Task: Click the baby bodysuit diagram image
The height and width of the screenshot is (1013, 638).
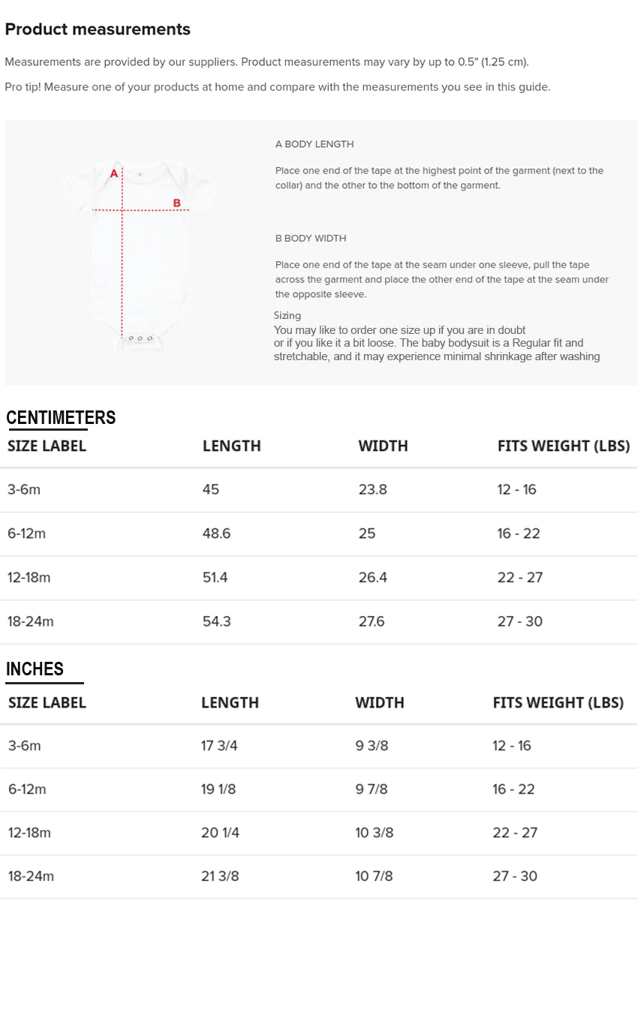Action: (140, 254)
